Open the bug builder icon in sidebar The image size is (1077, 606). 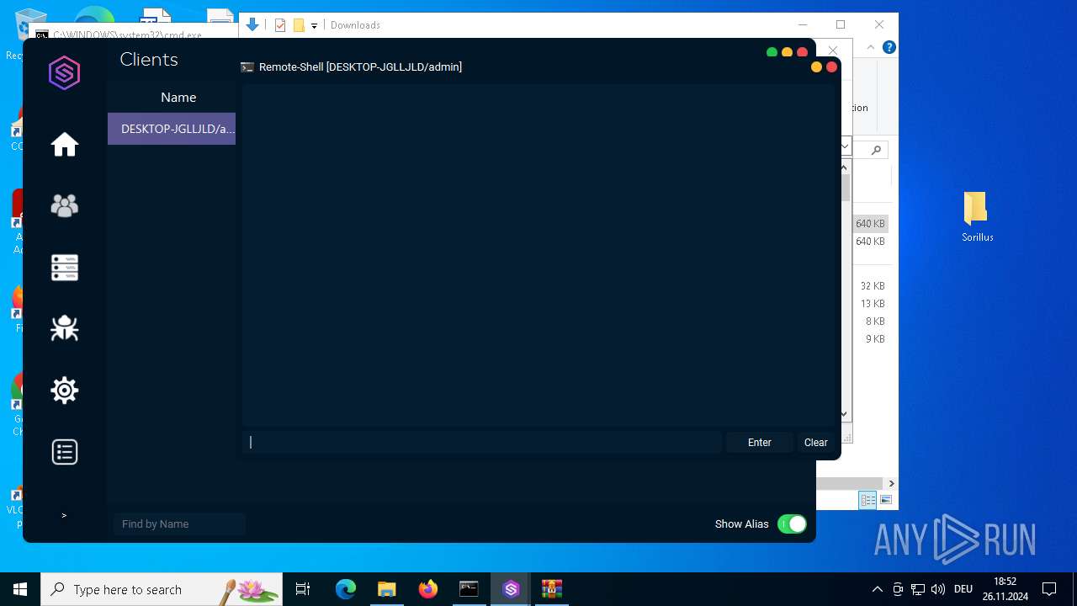65,328
